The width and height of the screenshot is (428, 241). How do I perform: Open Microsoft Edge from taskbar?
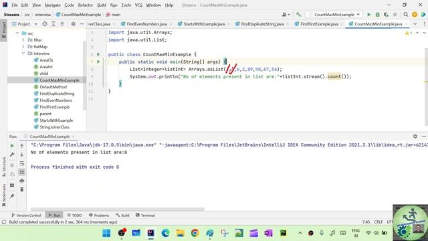(165, 233)
